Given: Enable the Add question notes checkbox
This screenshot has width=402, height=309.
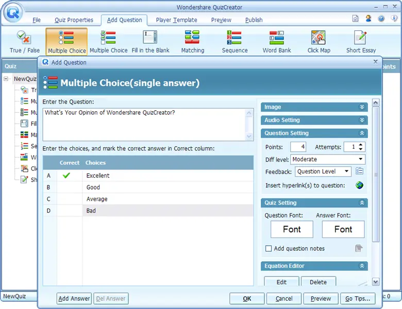Looking at the screenshot, I should 269,249.
